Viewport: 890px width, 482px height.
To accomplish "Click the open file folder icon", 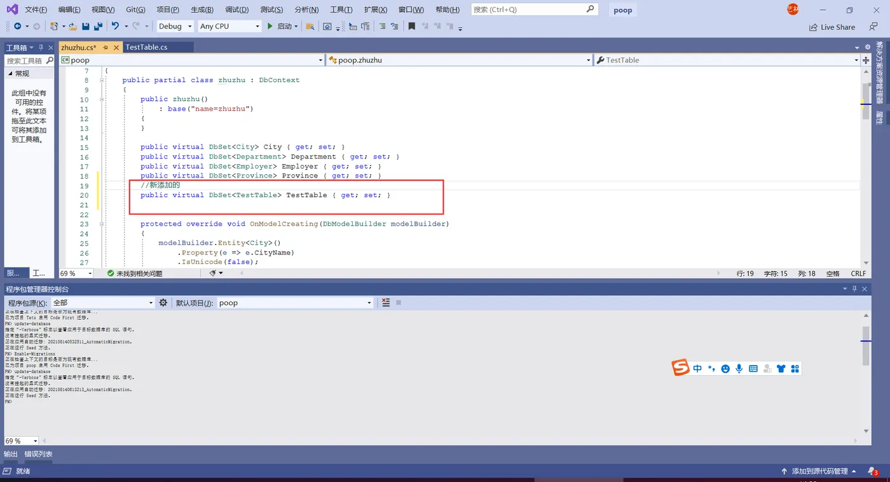I will click(73, 26).
